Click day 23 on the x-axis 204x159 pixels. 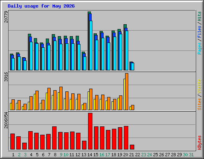coord(143,155)
